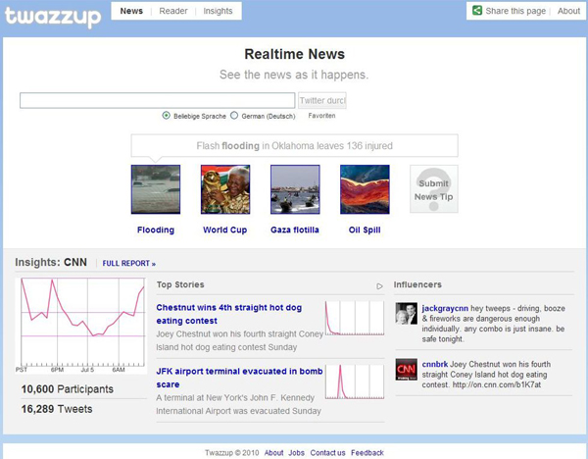Click the green share icon
Screen dimensions: 588x459
(477, 11)
